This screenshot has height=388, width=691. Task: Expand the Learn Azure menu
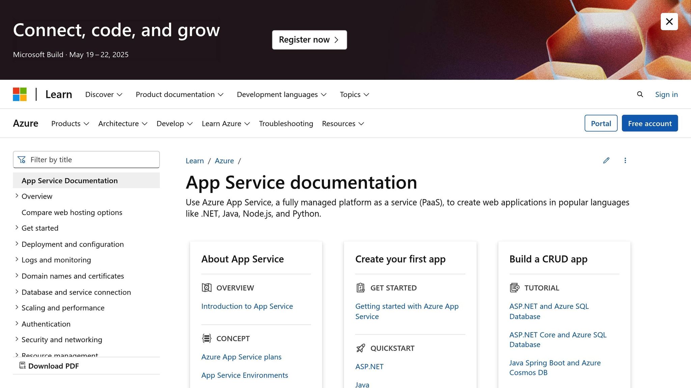coord(226,124)
